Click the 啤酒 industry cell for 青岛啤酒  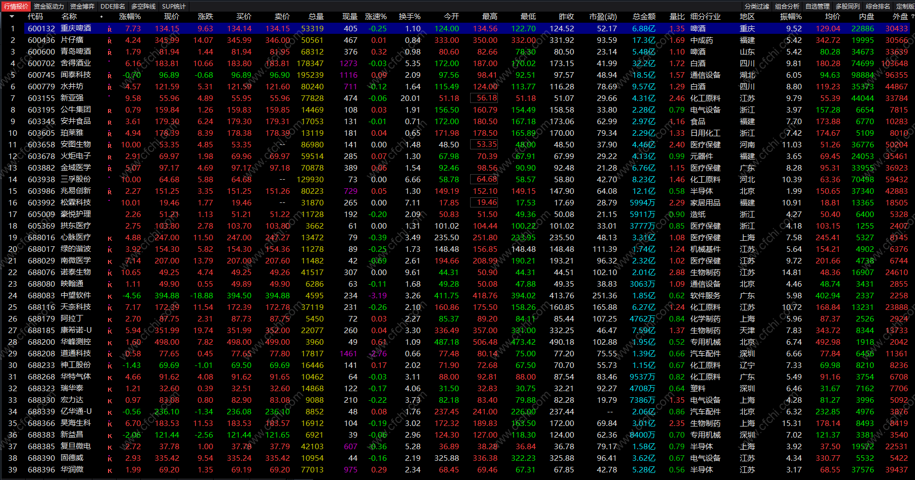click(698, 52)
